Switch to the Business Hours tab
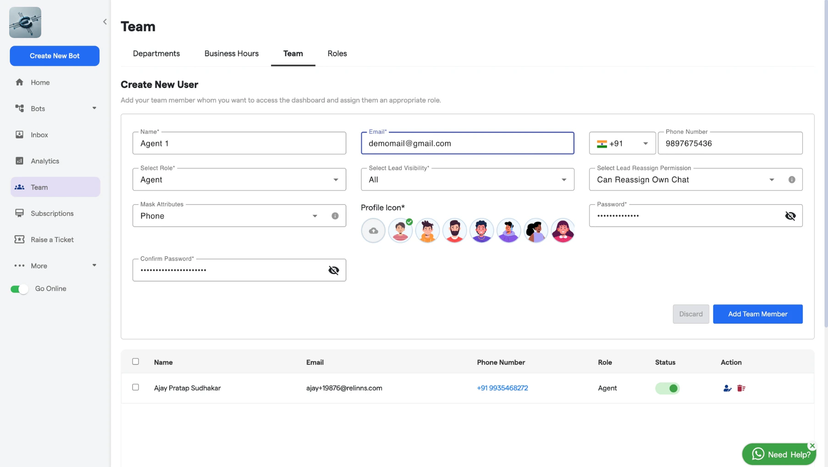 232,54
